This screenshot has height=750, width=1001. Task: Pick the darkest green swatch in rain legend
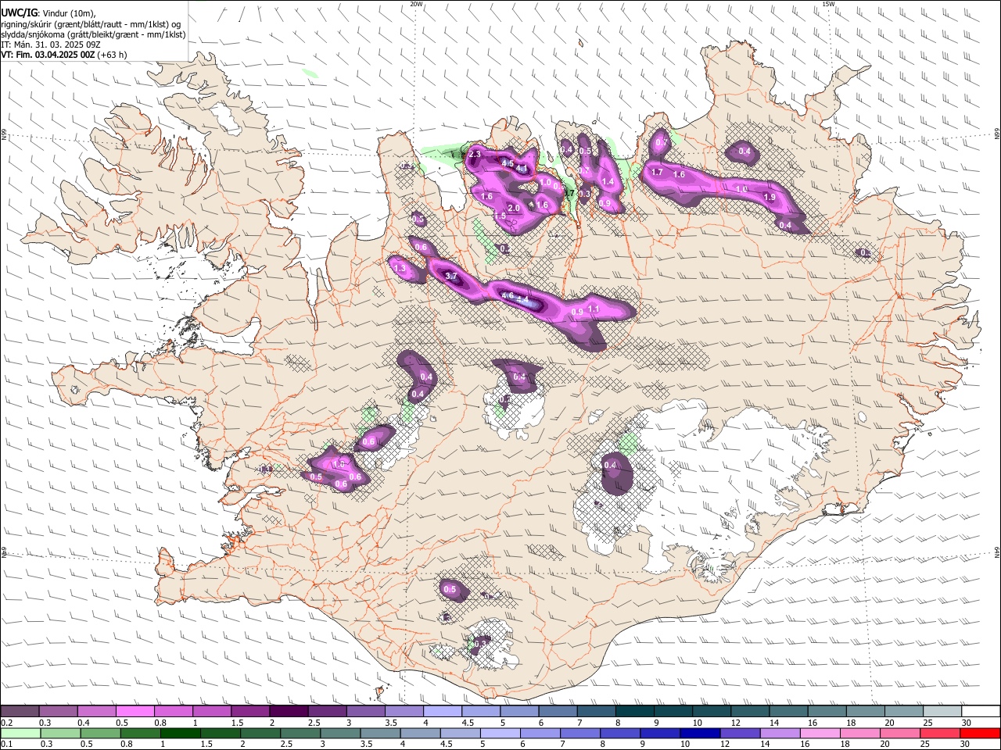(181, 732)
